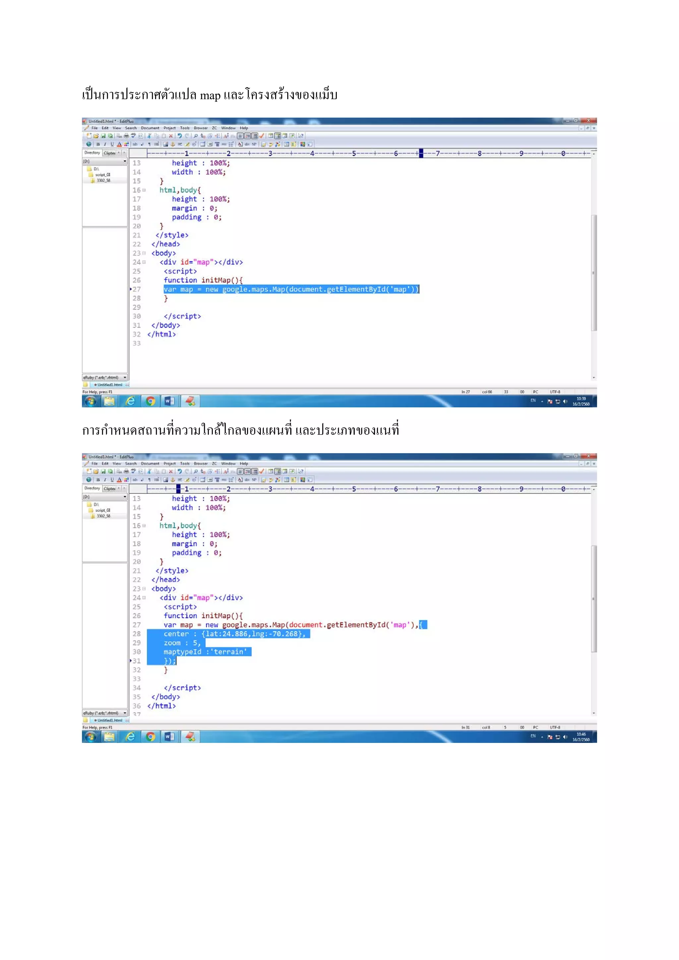Open script_GI folder in top directory tree

pyautogui.click(x=102, y=175)
